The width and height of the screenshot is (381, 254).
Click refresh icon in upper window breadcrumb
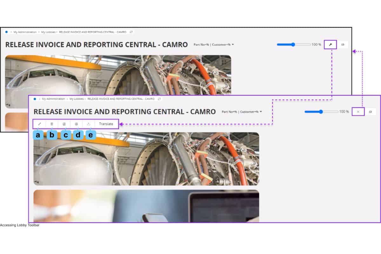tap(131, 32)
